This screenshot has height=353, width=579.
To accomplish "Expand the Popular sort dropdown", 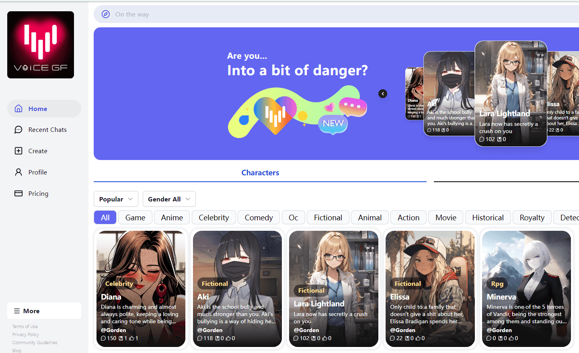I will click(116, 199).
